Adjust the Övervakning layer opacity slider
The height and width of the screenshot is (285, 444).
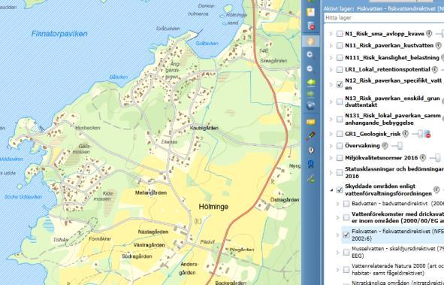coord(397,146)
